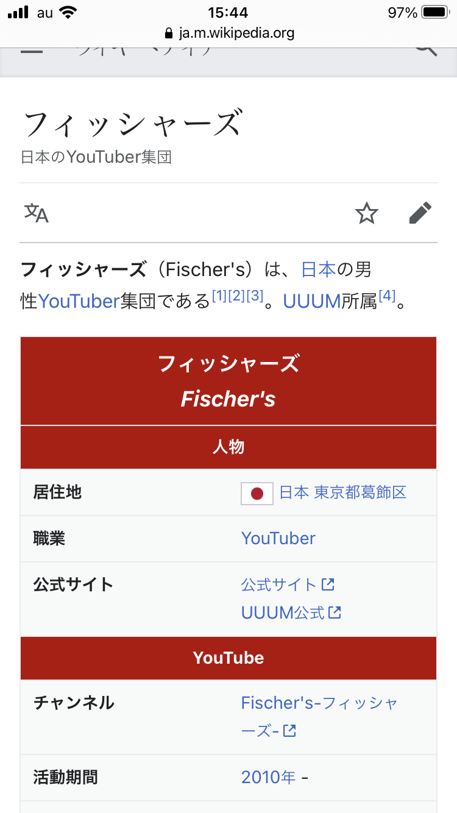Open 東京都葛飾区 residence link

coord(360,492)
